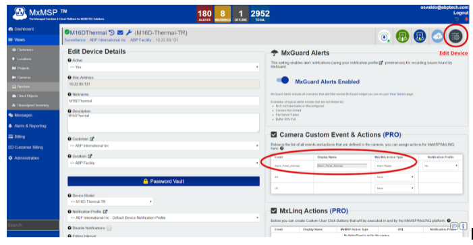This screenshot has width=473, height=245.
Task: Open the Location dropdown
Action: coord(163,163)
